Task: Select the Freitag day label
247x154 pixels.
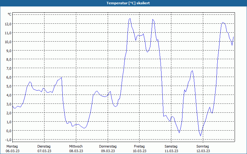Action: pyautogui.click(x=140, y=146)
